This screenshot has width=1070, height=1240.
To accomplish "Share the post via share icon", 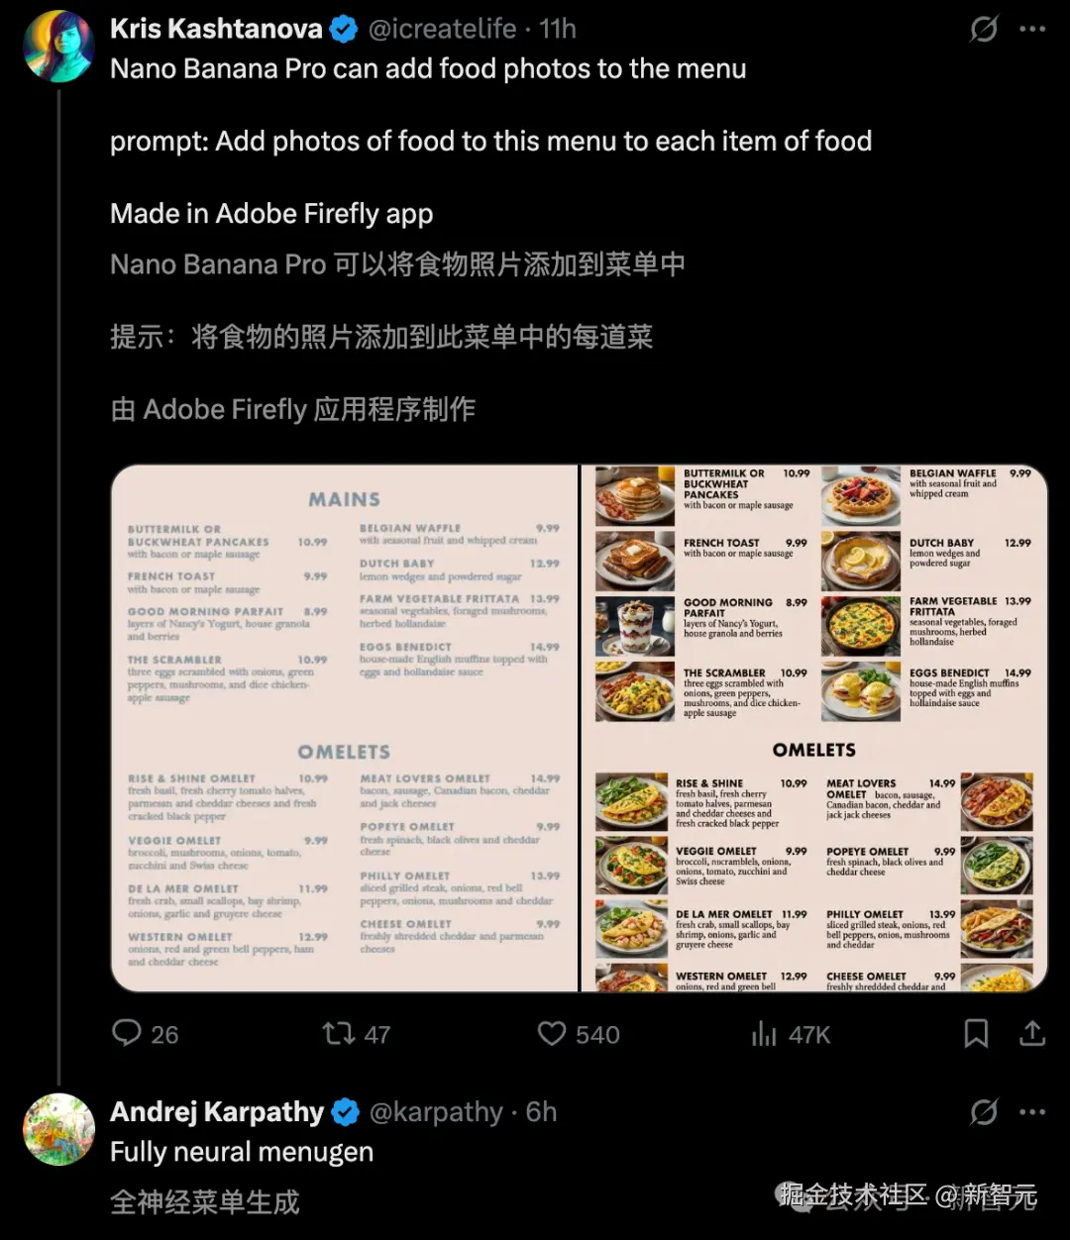I will click(1032, 1034).
